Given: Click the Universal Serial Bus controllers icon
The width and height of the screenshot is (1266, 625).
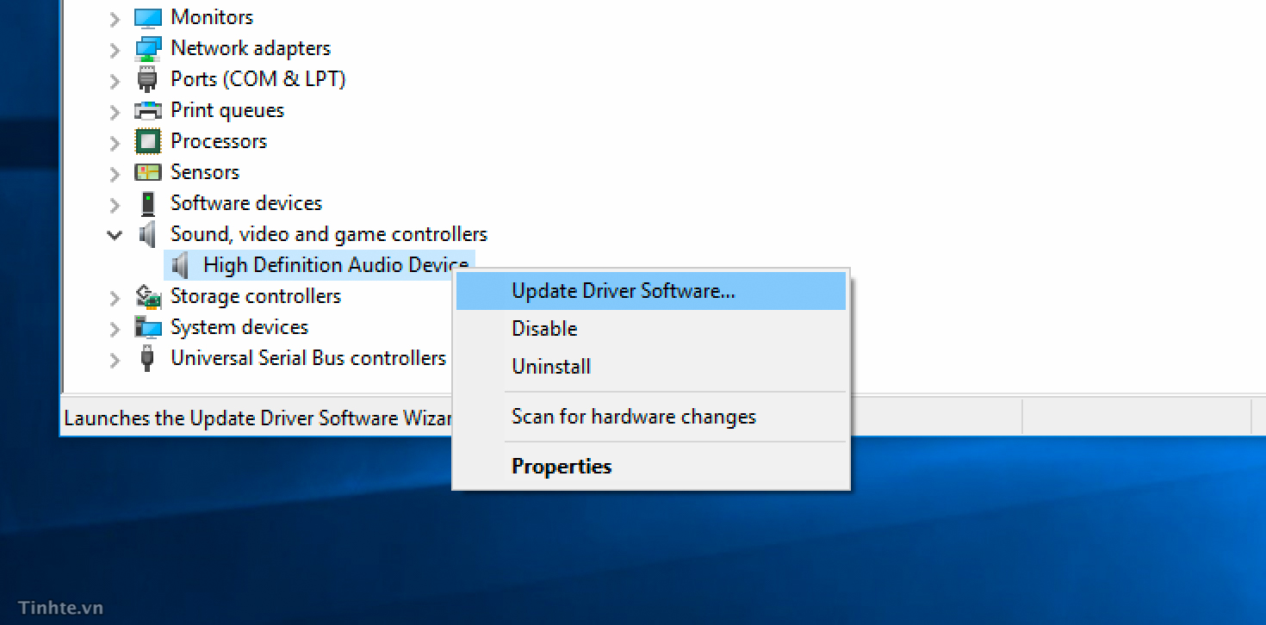Looking at the screenshot, I should 146,357.
